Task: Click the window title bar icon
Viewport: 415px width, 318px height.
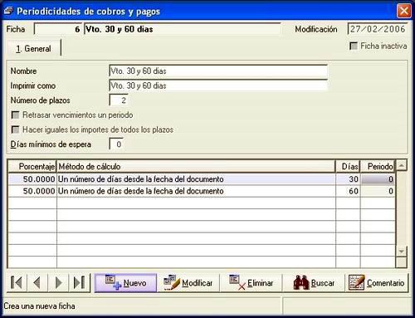Action: point(8,11)
